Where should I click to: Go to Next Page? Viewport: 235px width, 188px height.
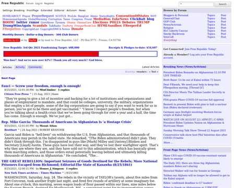(8, 78)
